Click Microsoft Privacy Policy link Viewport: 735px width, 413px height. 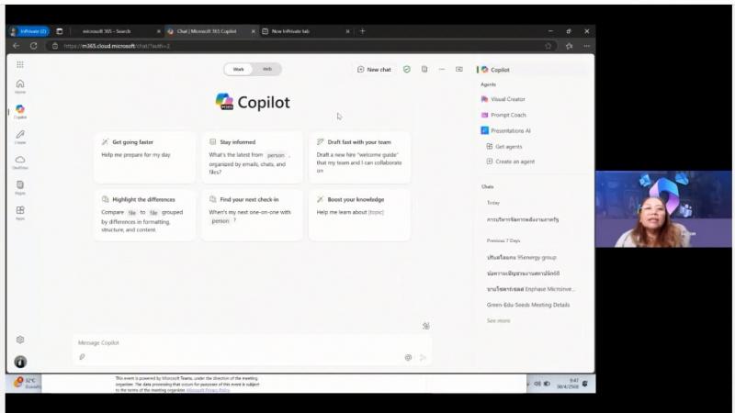tap(208, 390)
